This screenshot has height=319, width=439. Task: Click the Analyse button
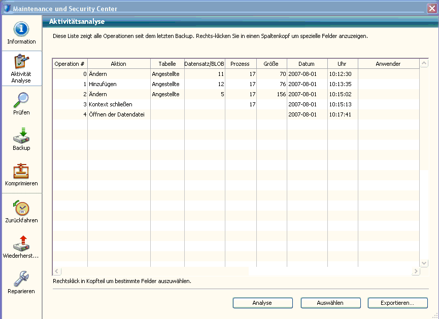[x=262, y=303]
